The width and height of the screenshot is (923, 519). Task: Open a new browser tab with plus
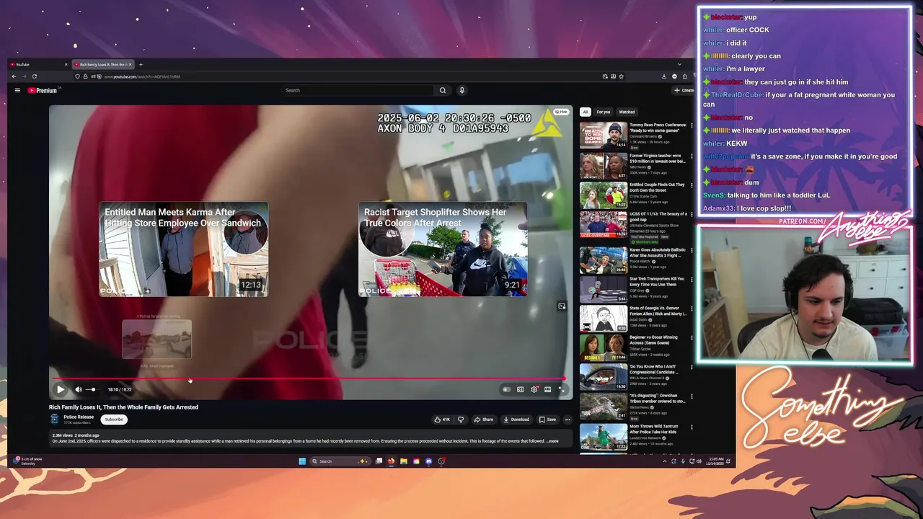click(141, 65)
